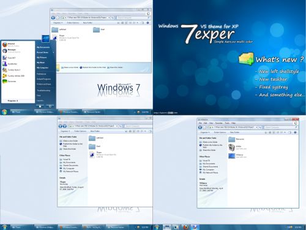
Task: Expand the address bar dropdown in Resources window
Action: click(257, 128)
